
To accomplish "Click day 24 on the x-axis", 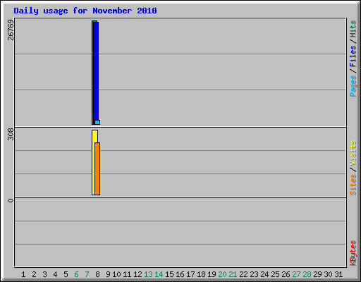I will (x=264, y=274).
